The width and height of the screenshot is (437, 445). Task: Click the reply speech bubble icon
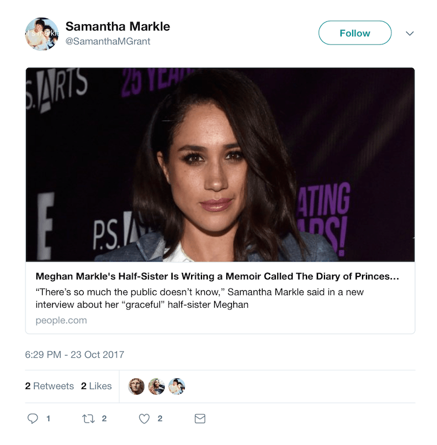33,419
